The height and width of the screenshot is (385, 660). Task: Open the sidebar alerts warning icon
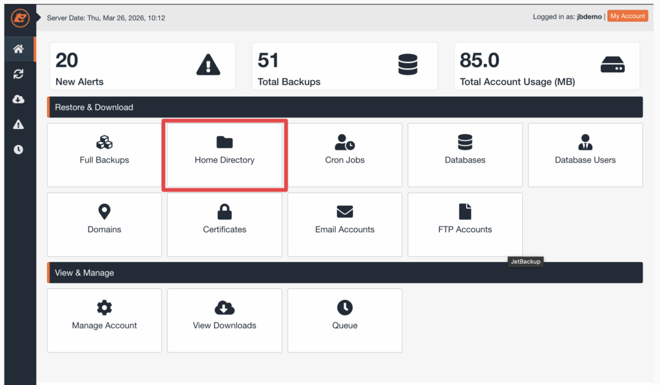coord(19,124)
